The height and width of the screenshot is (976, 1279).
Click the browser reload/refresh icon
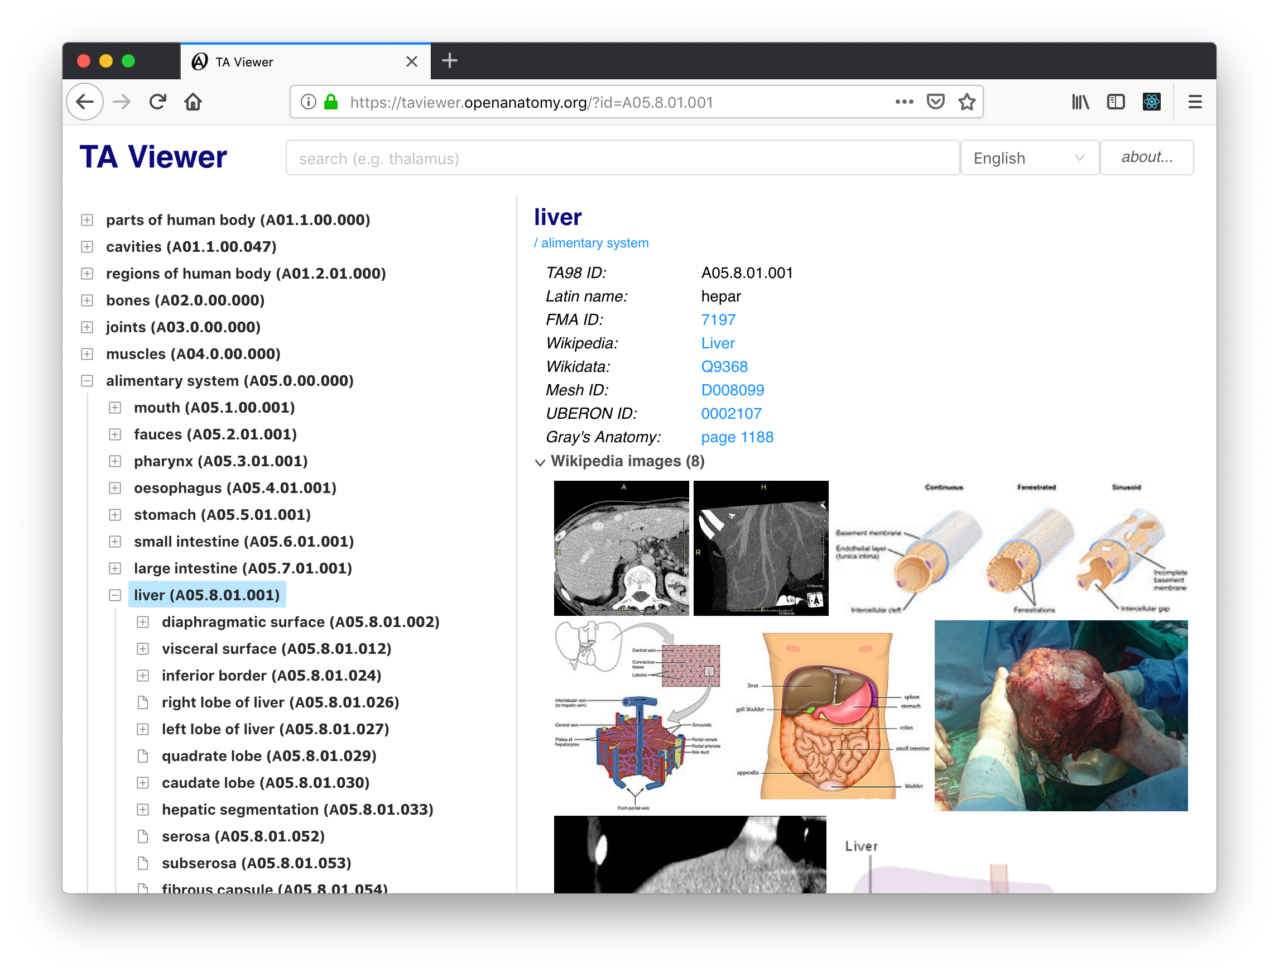(157, 103)
